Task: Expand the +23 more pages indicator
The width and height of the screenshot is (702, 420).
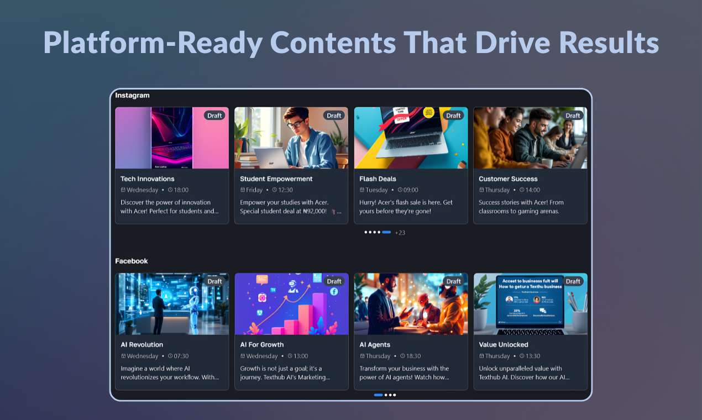Action: click(400, 233)
